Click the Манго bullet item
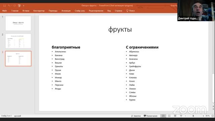The width and height of the screenshot is (215, 121). [x=58, y=81]
